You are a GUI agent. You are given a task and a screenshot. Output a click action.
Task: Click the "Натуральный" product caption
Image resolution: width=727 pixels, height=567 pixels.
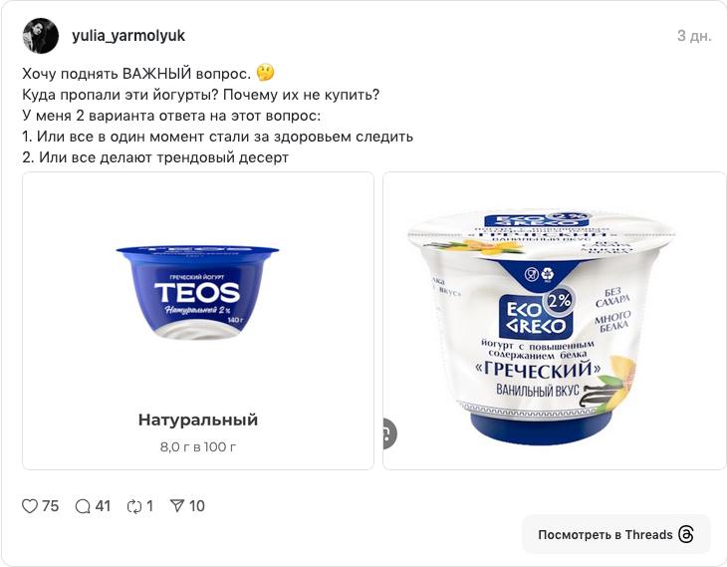[198, 420]
